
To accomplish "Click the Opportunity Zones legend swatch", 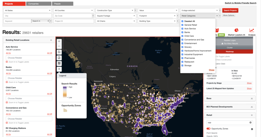I will [65, 110].
